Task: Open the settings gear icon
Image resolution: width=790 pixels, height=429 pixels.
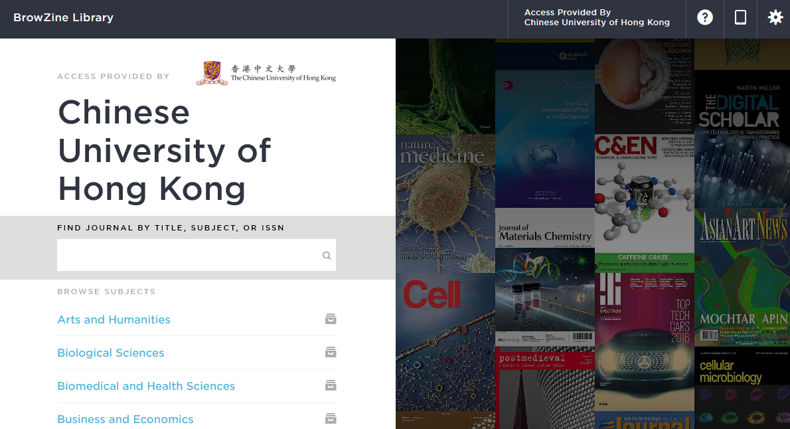Action: [x=775, y=18]
